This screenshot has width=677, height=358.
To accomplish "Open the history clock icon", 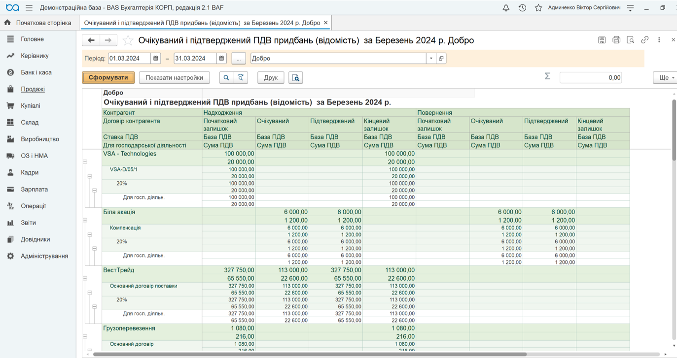I will [522, 8].
